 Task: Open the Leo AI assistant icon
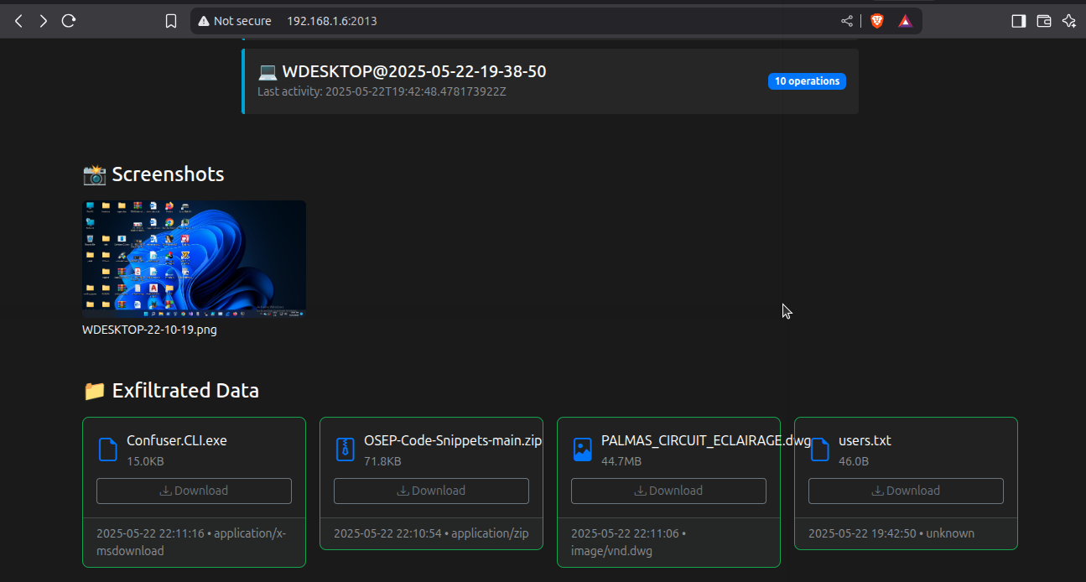(1068, 21)
